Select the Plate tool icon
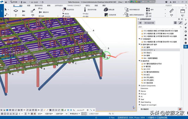 click(x=16, y=11)
